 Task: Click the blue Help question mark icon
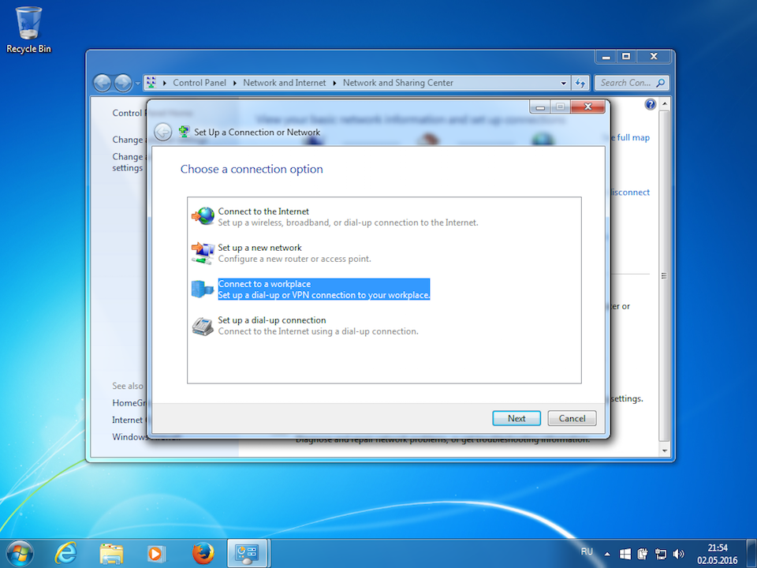(x=651, y=105)
